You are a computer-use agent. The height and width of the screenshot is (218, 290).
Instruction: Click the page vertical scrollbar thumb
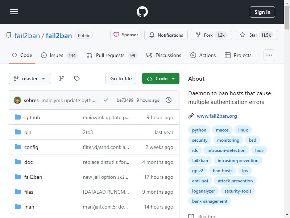287,17
